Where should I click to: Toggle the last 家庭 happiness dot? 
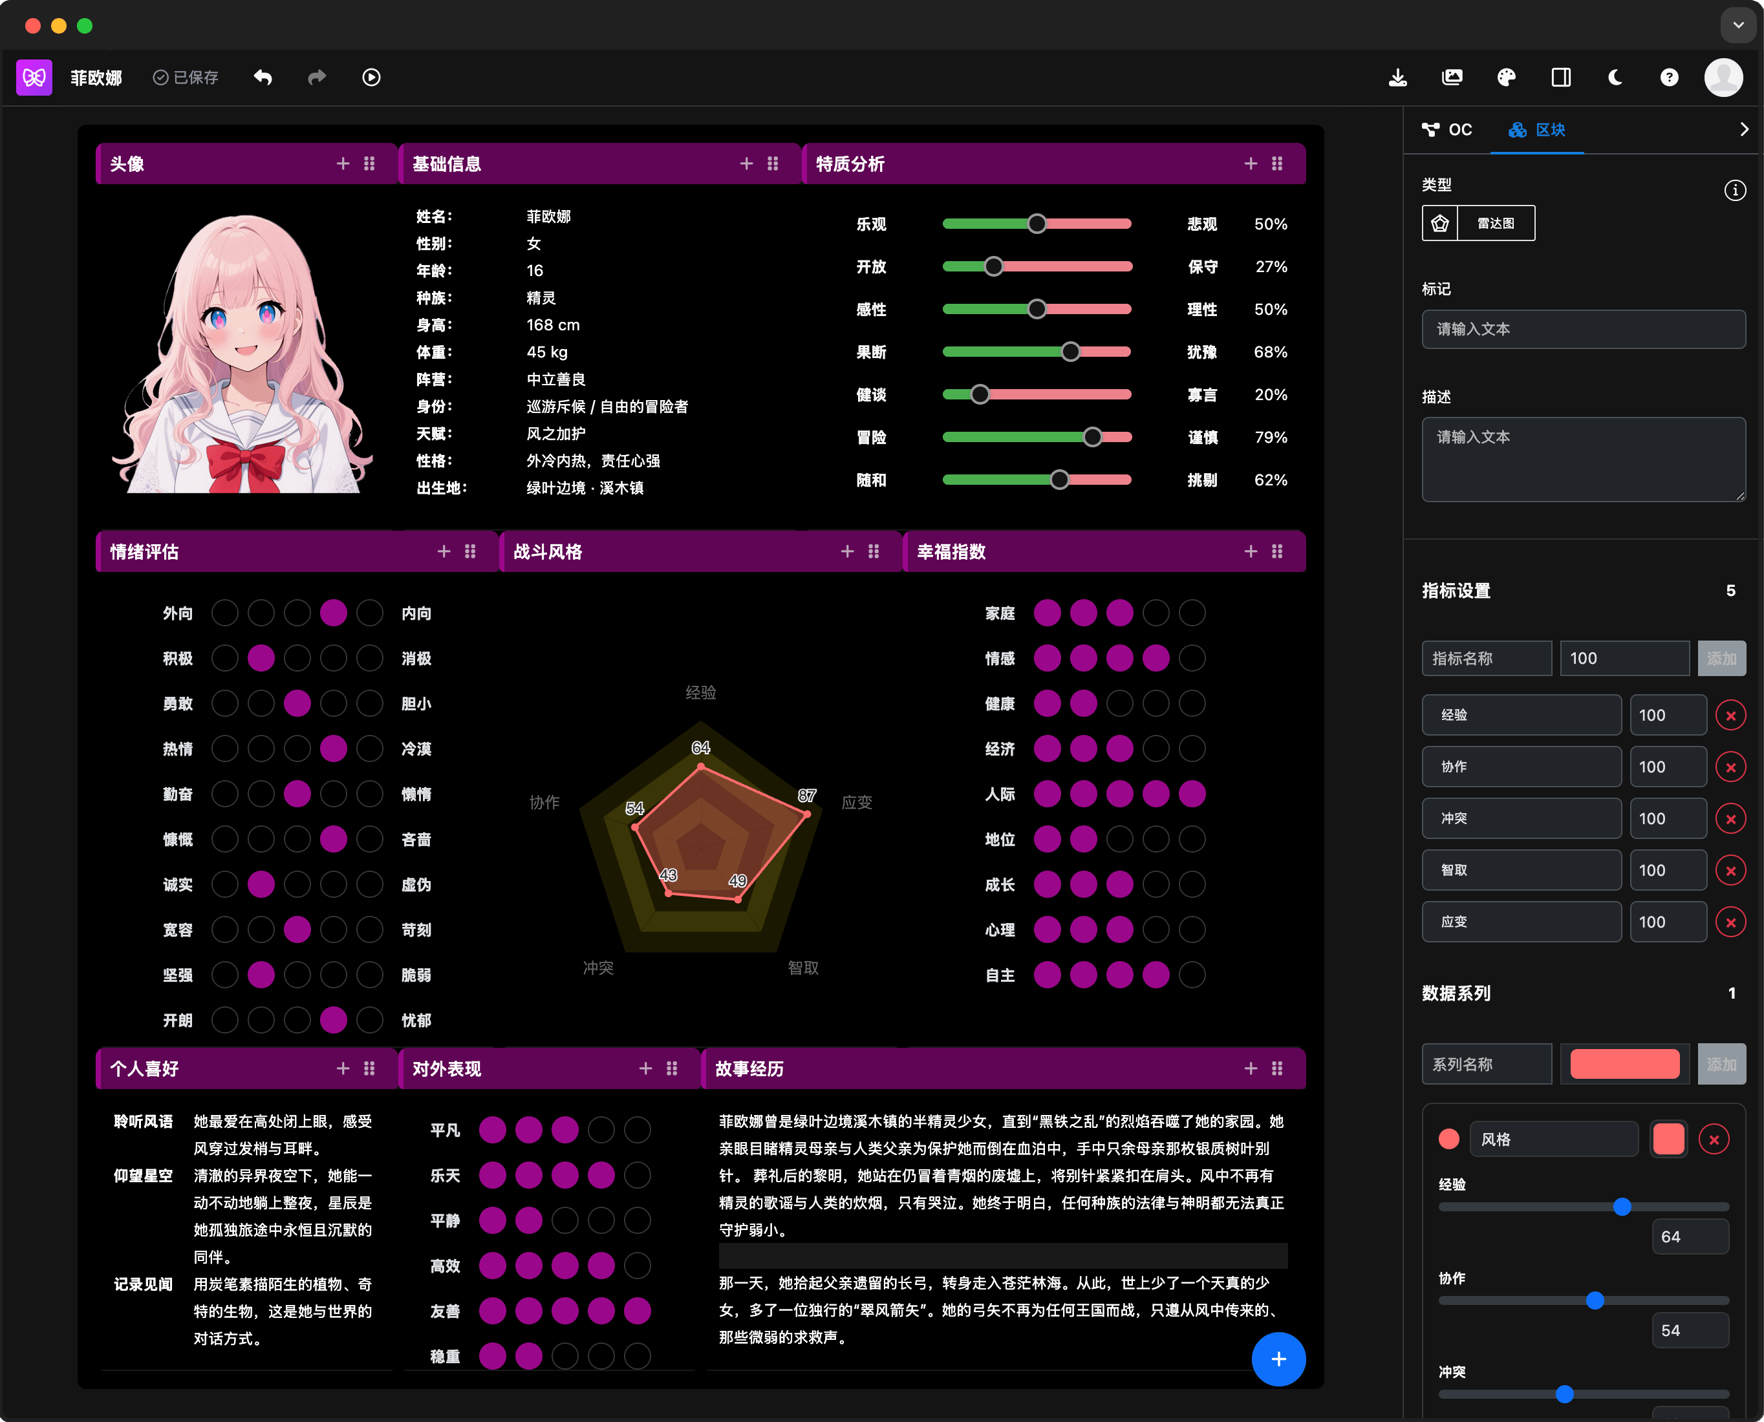point(1192,613)
